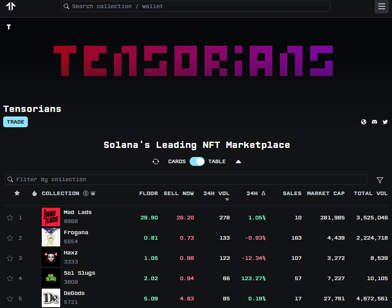Click the round T avatar badge

click(9, 27)
